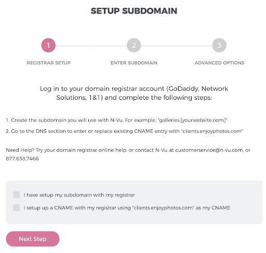Click the 'Log in to your domain registrar' paragraph

(x=134, y=93)
